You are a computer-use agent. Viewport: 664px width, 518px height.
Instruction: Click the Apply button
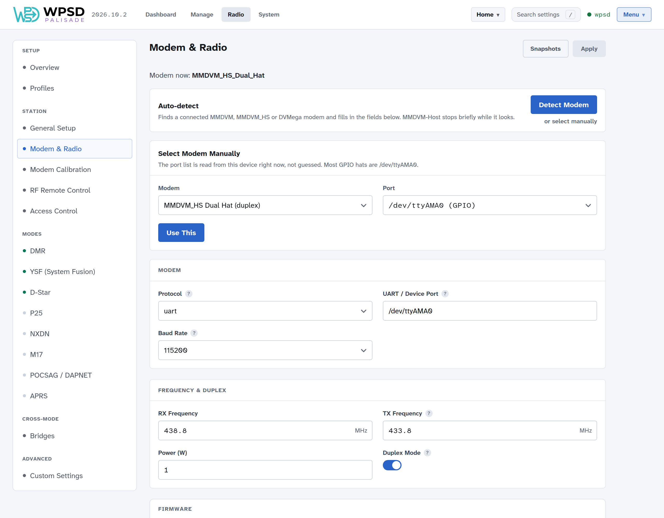(589, 49)
